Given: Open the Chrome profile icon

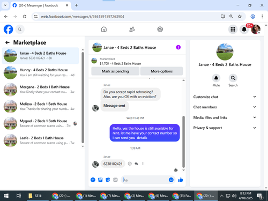Looking at the screenshot, I should coord(252,17).
